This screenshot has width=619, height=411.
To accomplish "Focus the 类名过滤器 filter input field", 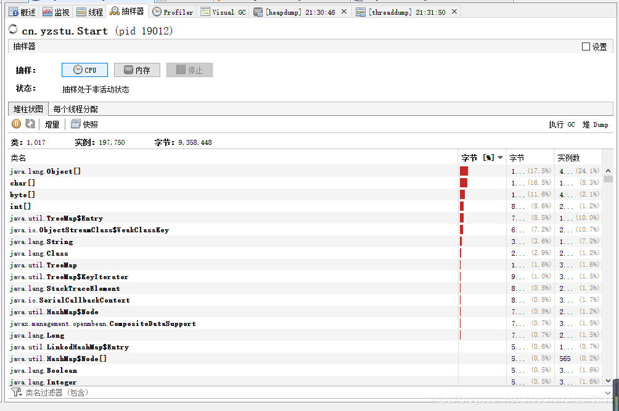I will tap(312, 393).
